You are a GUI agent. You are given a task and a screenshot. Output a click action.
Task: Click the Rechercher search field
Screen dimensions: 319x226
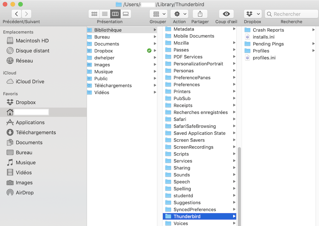[292, 14]
